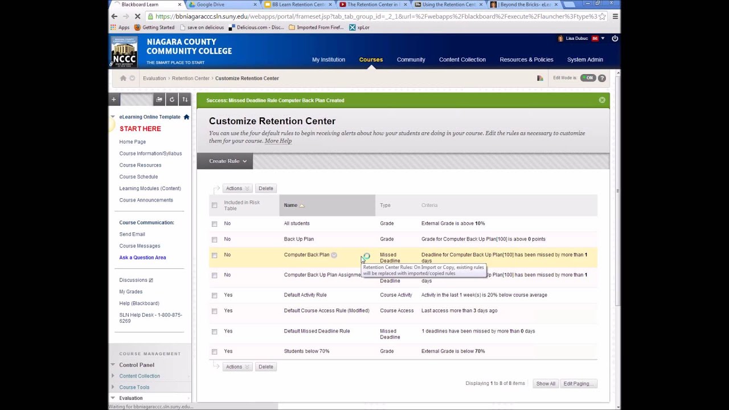Viewport: 729px width, 410px height.
Task: Open the More Help link
Action: click(278, 141)
